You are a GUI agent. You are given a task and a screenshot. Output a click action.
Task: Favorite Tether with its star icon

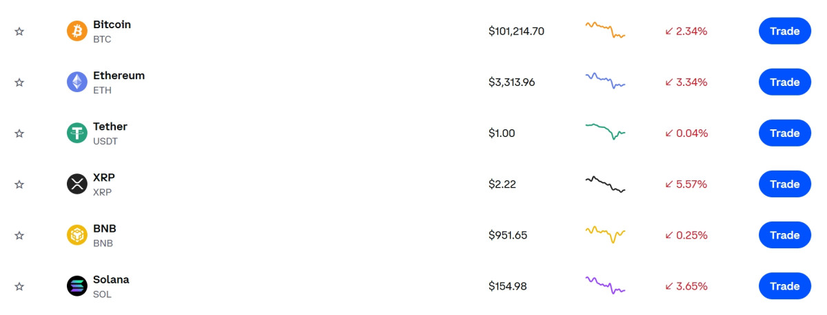(19, 133)
